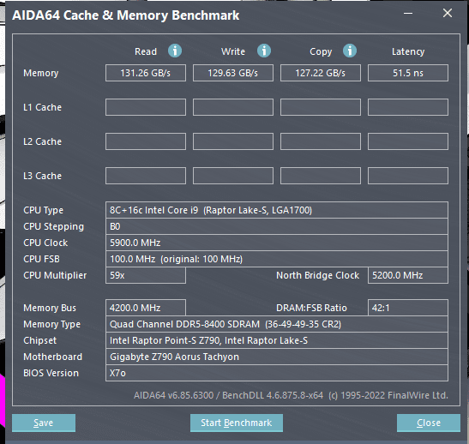Click the Memory Bus 4200.0 MHz value
The height and width of the screenshot is (444, 469).
coord(146,308)
